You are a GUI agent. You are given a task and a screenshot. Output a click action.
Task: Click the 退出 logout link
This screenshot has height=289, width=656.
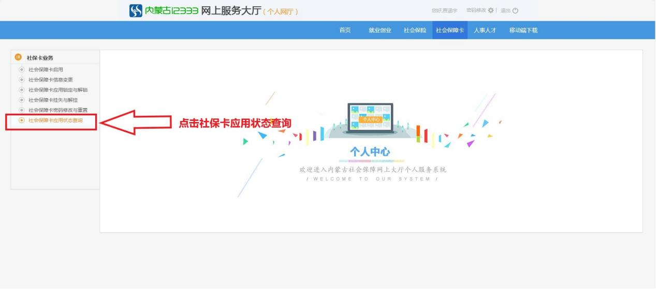point(505,10)
